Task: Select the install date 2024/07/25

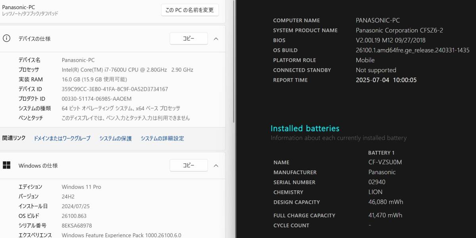Action: (x=76, y=206)
